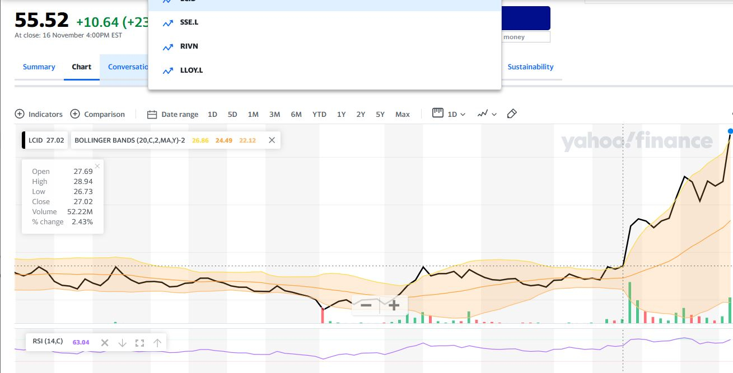The width and height of the screenshot is (733, 373).
Task: Click the plus icon for Indicators
Action: pos(20,114)
